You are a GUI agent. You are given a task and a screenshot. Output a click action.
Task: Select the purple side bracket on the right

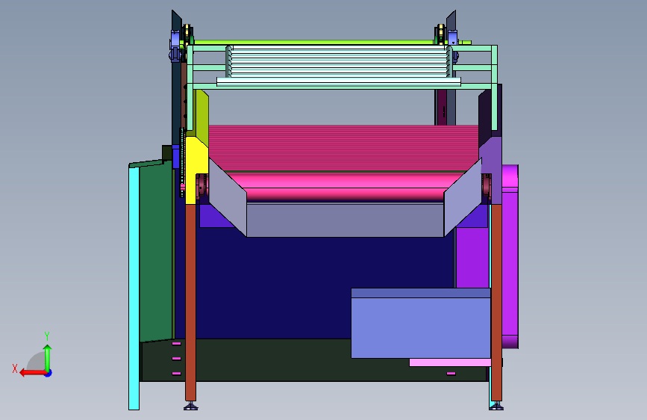[493, 165]
